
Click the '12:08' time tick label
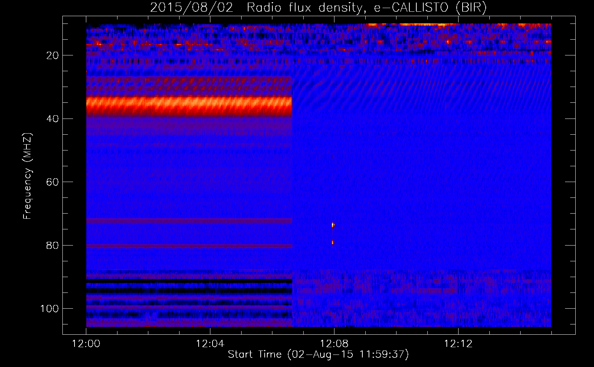pos(334,344)
